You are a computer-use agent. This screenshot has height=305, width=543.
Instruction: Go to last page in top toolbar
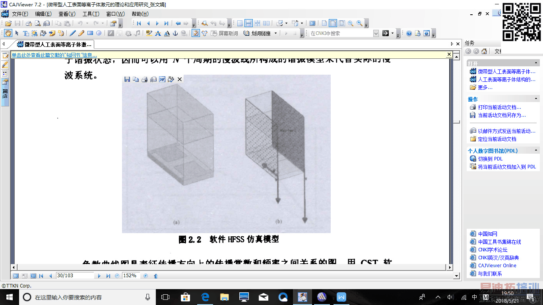pos(166,23)
